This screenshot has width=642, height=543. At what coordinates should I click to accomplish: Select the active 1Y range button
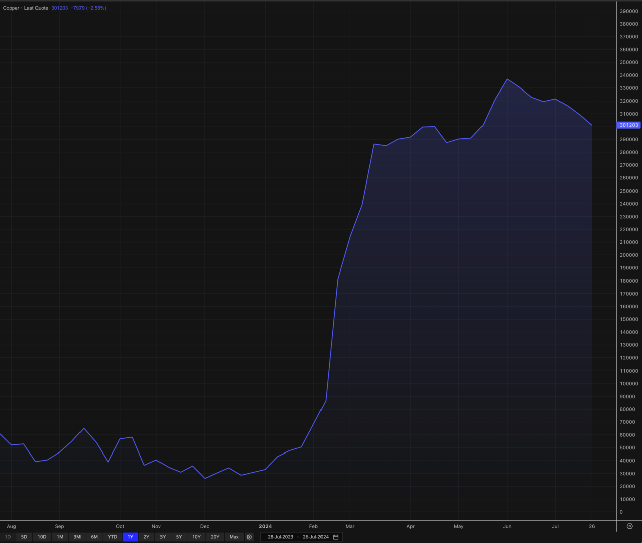(x=130, y=537)
